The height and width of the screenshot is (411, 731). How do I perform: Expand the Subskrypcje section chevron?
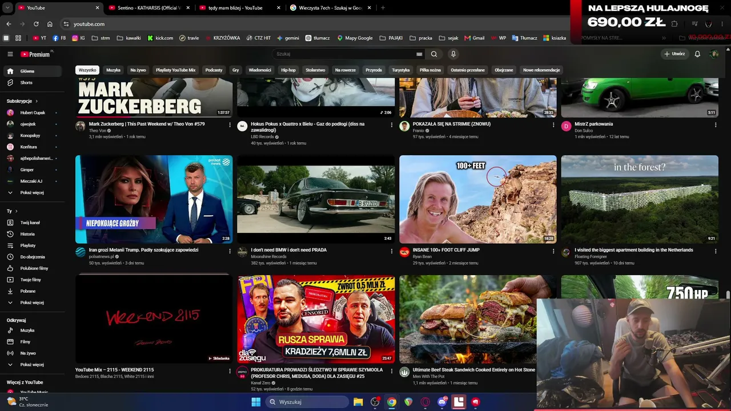tap(38, 101)
